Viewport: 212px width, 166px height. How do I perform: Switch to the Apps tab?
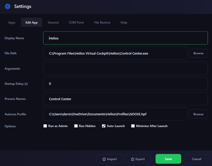[x=12, y=23]
